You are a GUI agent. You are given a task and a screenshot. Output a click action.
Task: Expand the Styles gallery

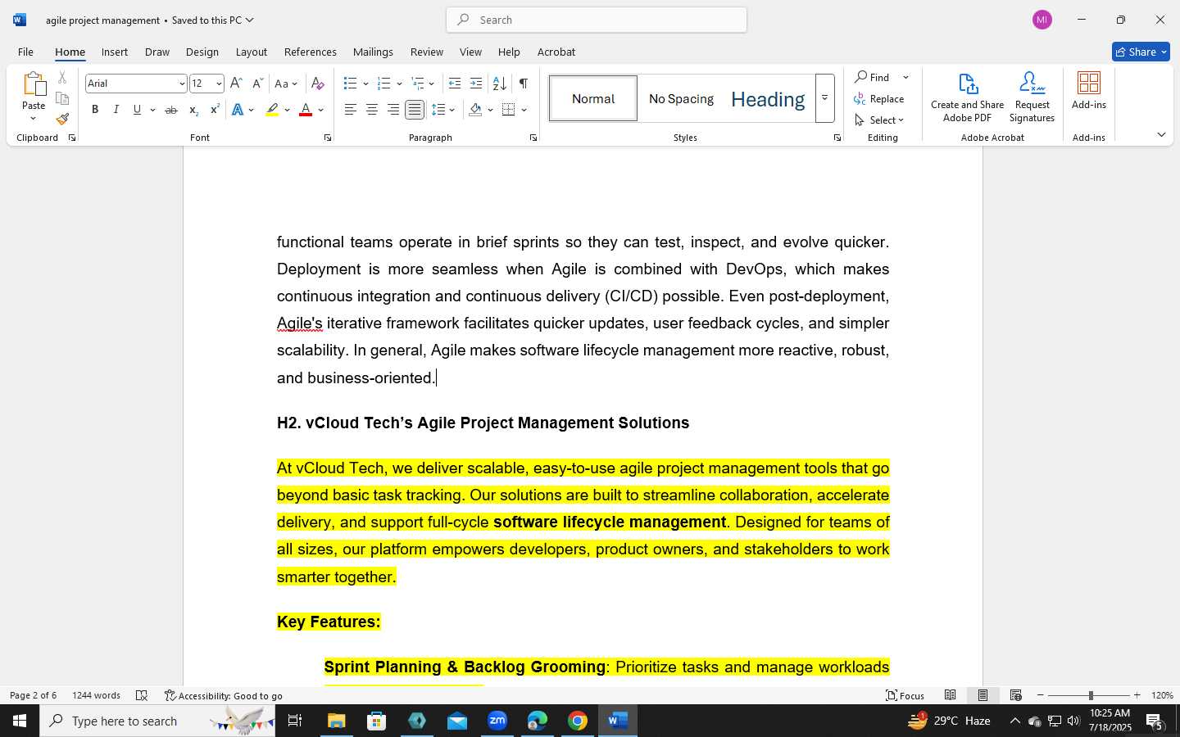[x=825, y=98]
